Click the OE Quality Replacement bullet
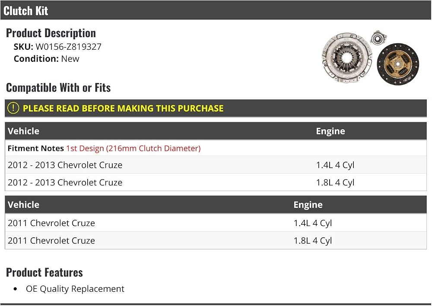 coord(75,289)
